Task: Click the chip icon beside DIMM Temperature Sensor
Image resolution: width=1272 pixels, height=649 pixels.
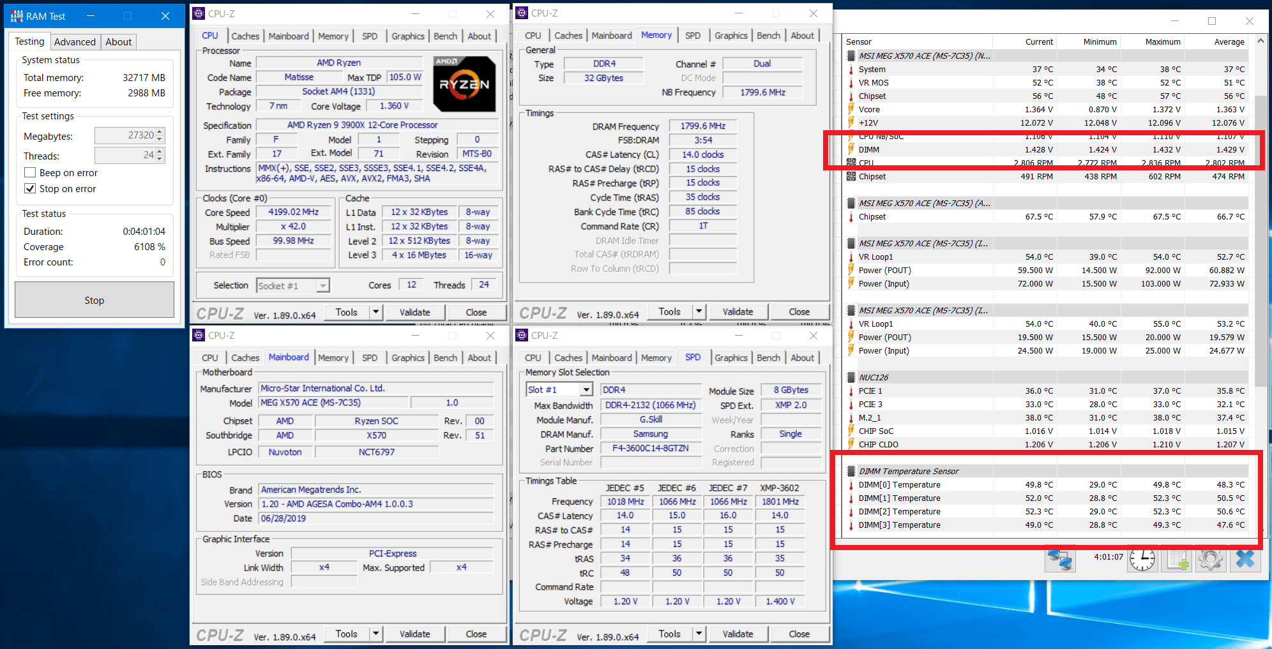Action: [851, 471]
